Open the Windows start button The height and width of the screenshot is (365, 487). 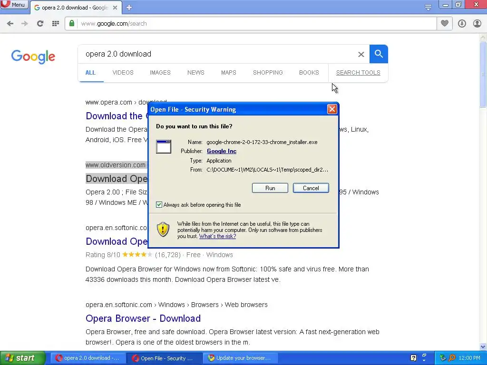click(23, 358)
